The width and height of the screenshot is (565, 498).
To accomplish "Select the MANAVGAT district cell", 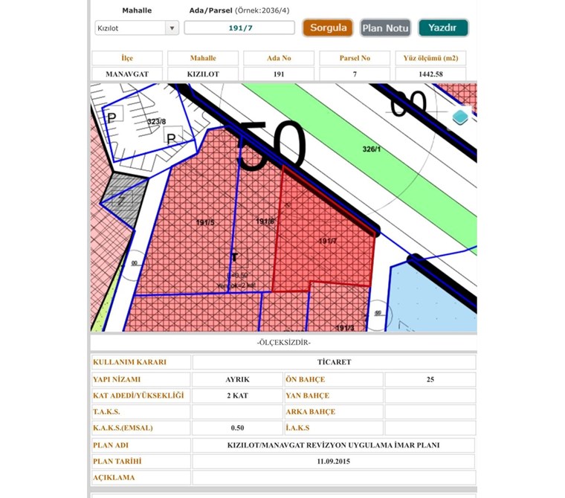I will pos(127,74).
